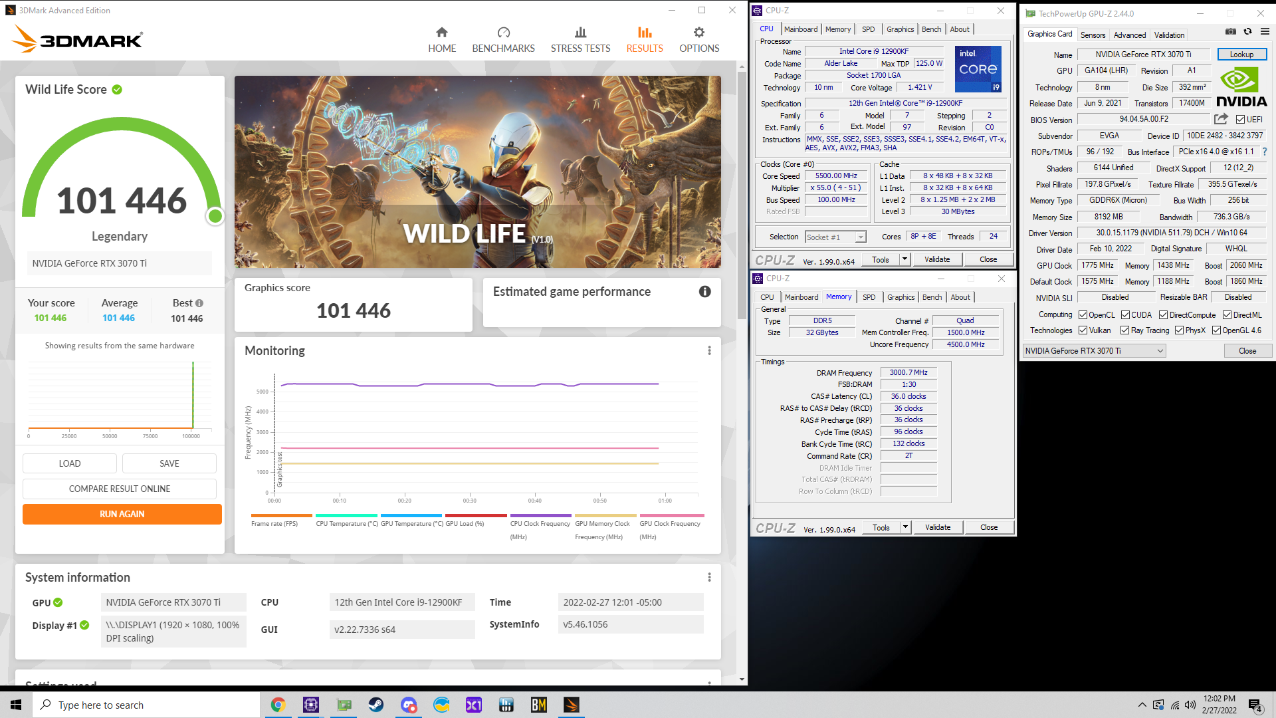Click the SAVE button in 3DMark
The image size is (1276, 718).
pos(169,463)
